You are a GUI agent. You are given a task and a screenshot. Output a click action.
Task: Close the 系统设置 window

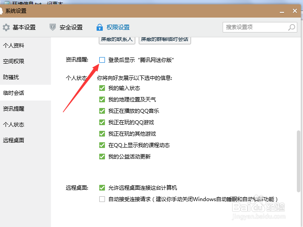[295, 11]
